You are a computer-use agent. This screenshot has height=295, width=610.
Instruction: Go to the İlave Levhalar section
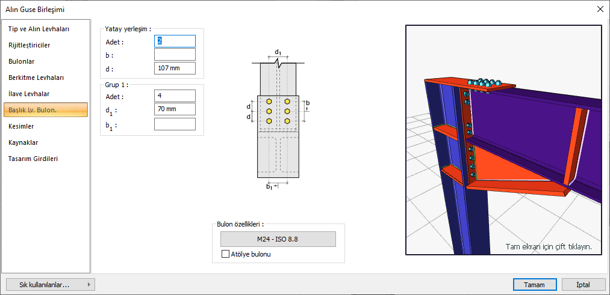pos(29,94)
